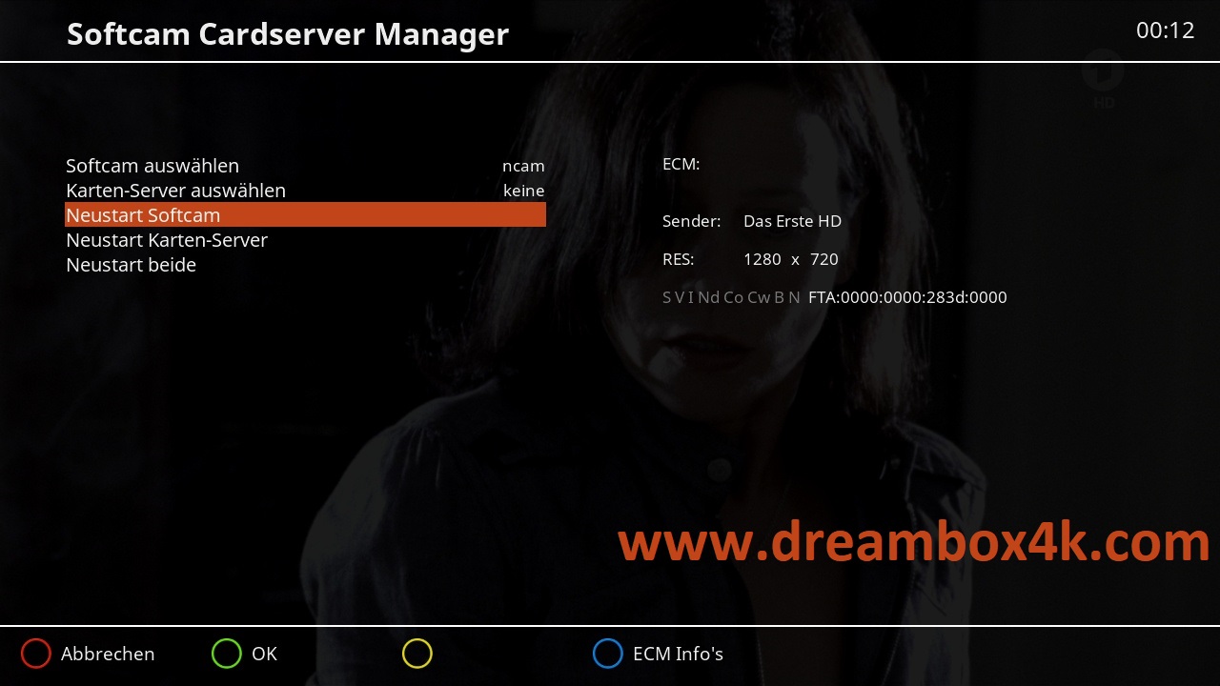Click the Das Erste HD channel name
The height and width of the screenshot is (686, 1220).
[x=792, y=221]
